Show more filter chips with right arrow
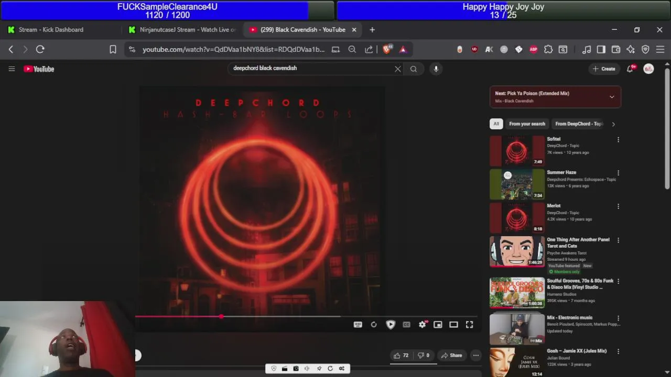This screenshot has width=671, height=377. [x=613, y=124]
